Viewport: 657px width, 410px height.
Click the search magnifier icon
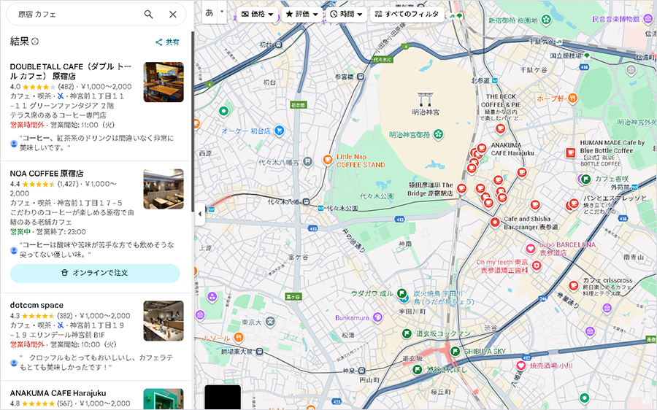point(148,14)
